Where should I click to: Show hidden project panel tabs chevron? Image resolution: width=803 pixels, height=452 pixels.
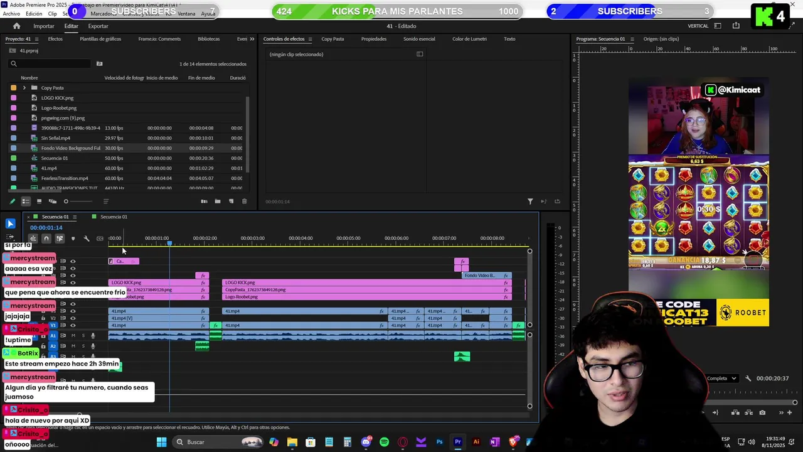pos(252,39)
